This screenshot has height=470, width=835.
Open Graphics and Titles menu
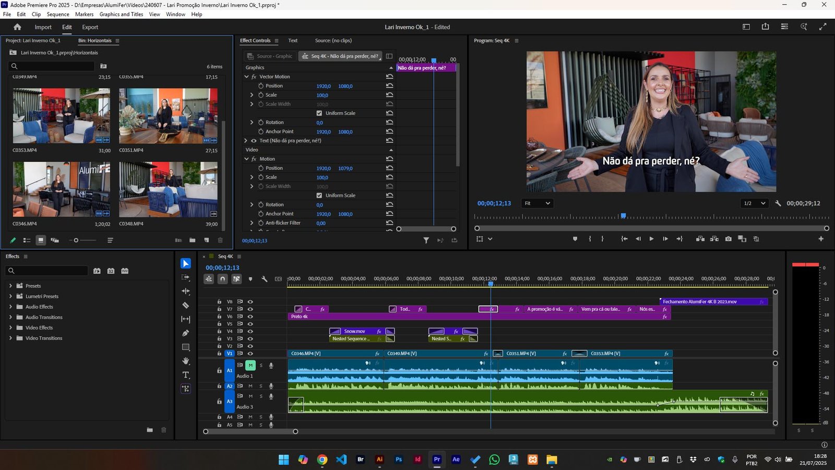pos(121,14)
